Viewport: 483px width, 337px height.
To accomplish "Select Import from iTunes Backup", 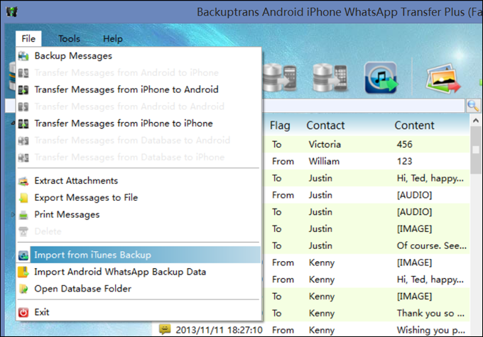I will click(x=139, y=255).
